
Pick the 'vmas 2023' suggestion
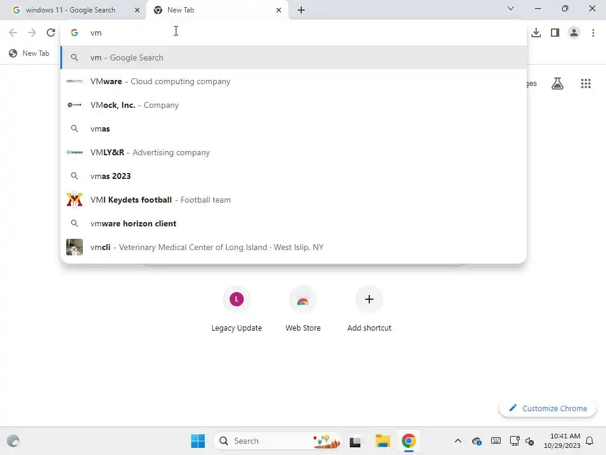[x=294, y=176]
